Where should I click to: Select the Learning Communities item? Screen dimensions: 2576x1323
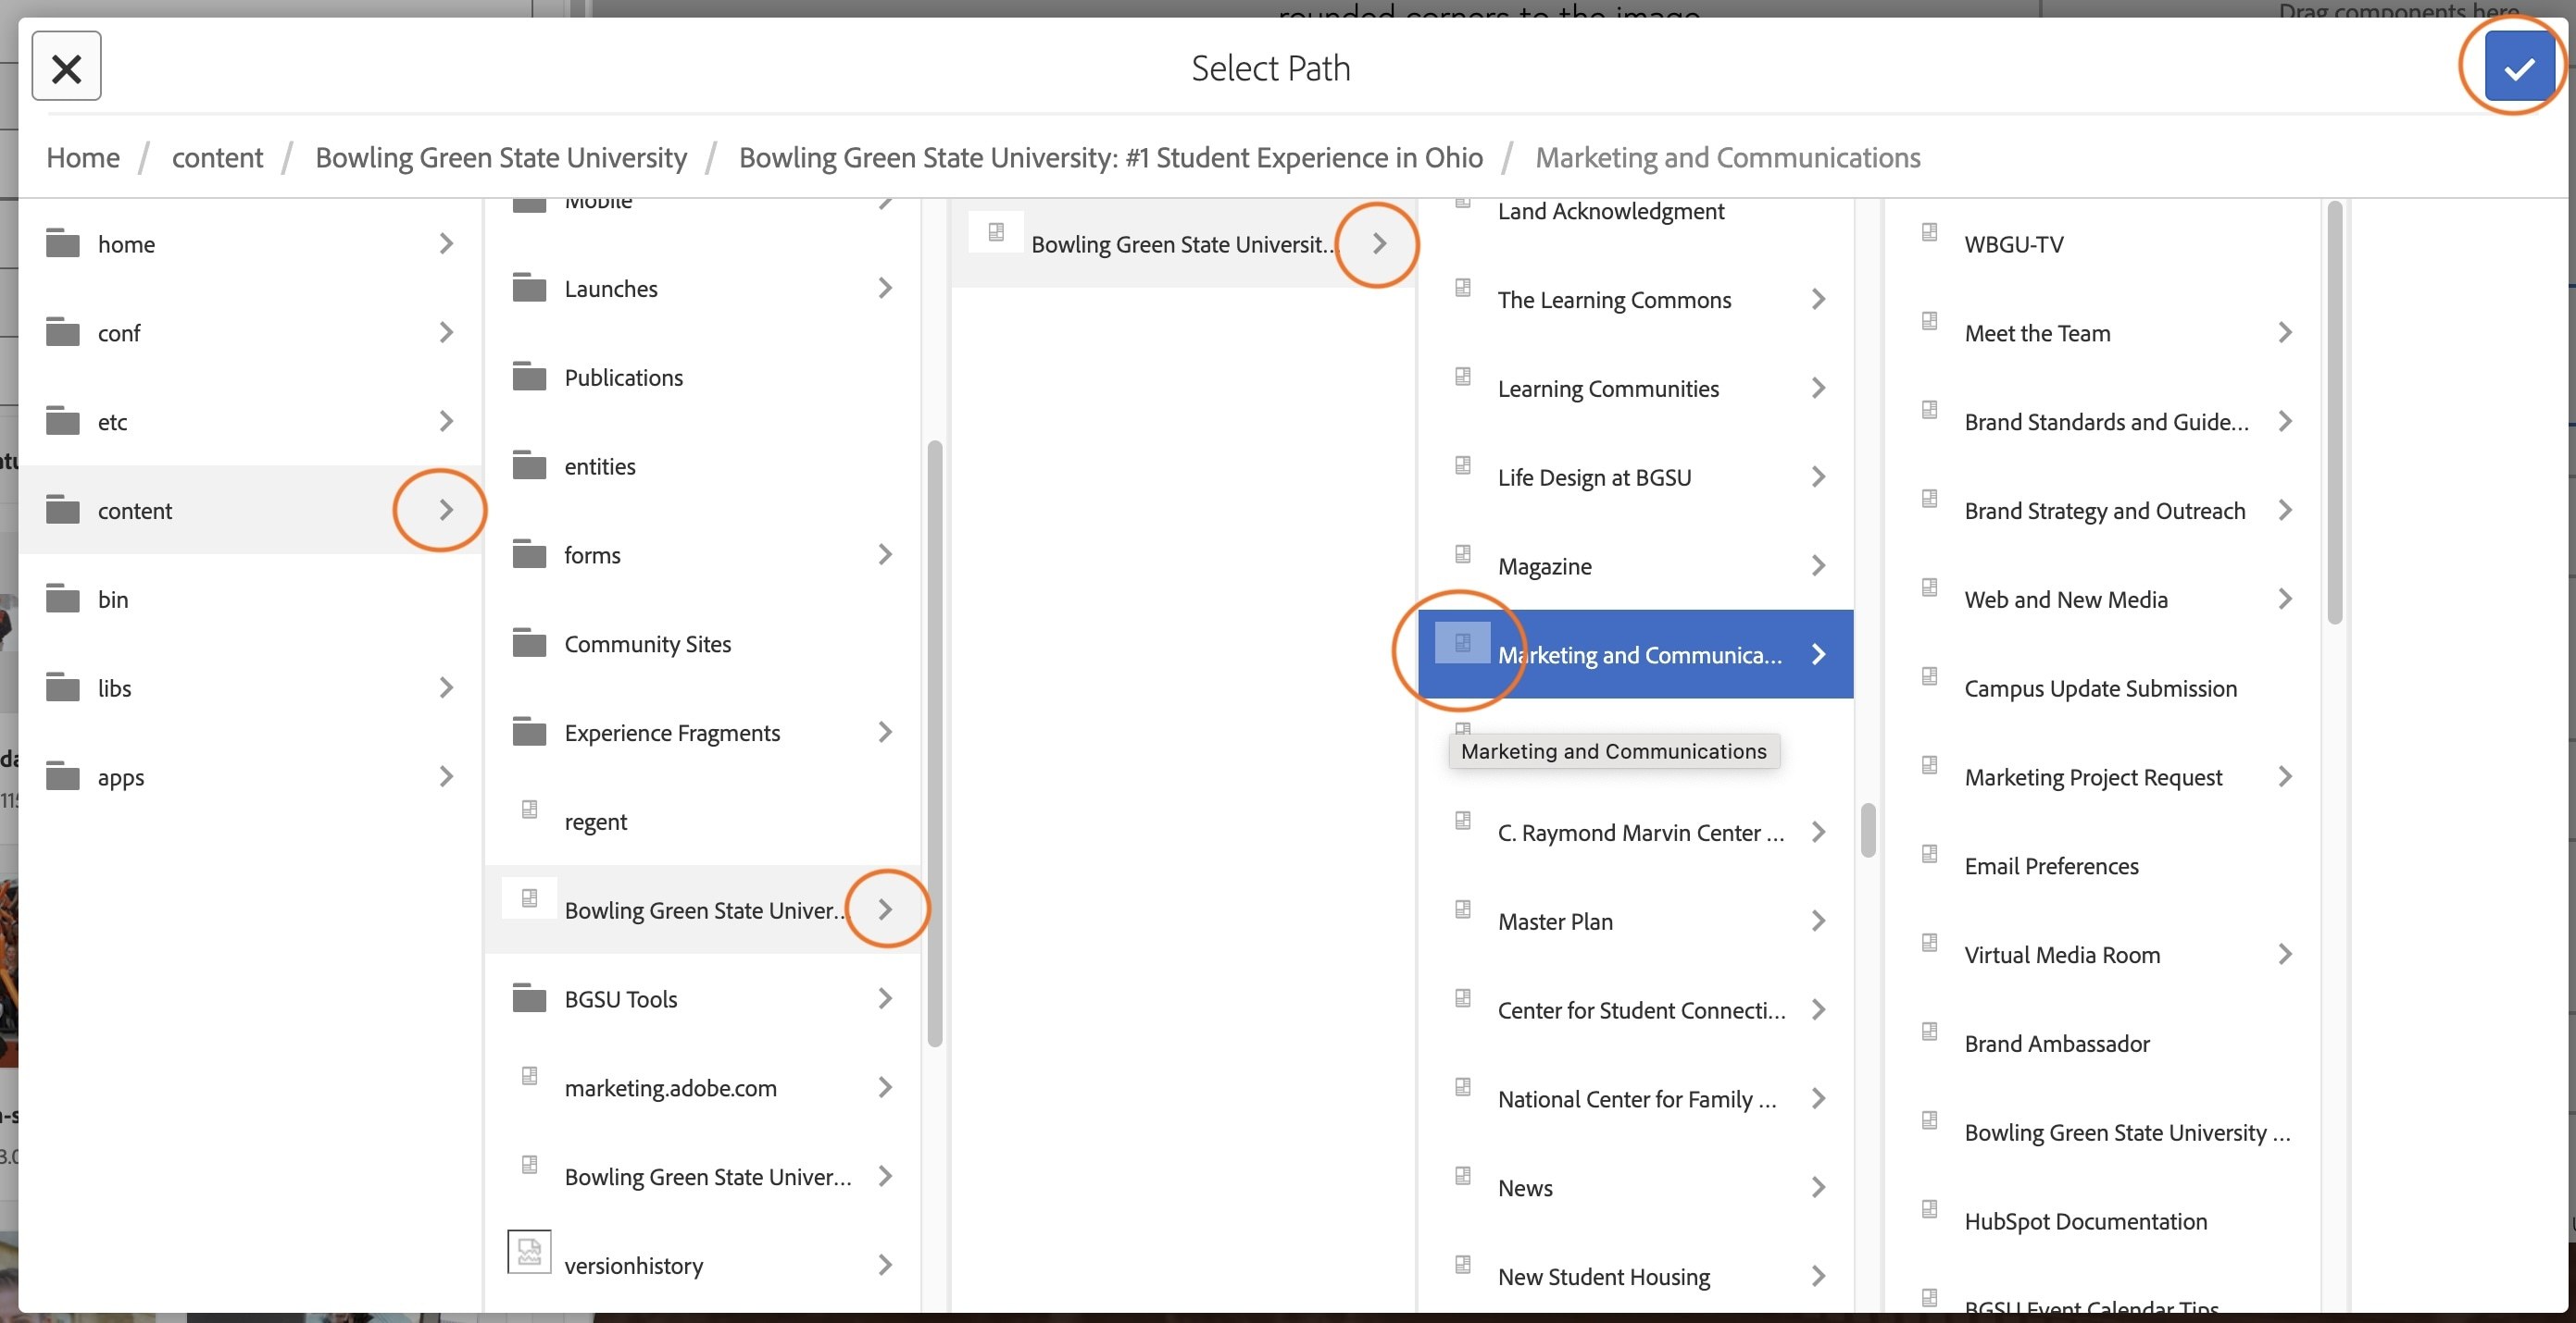(x=1636, y=388)
